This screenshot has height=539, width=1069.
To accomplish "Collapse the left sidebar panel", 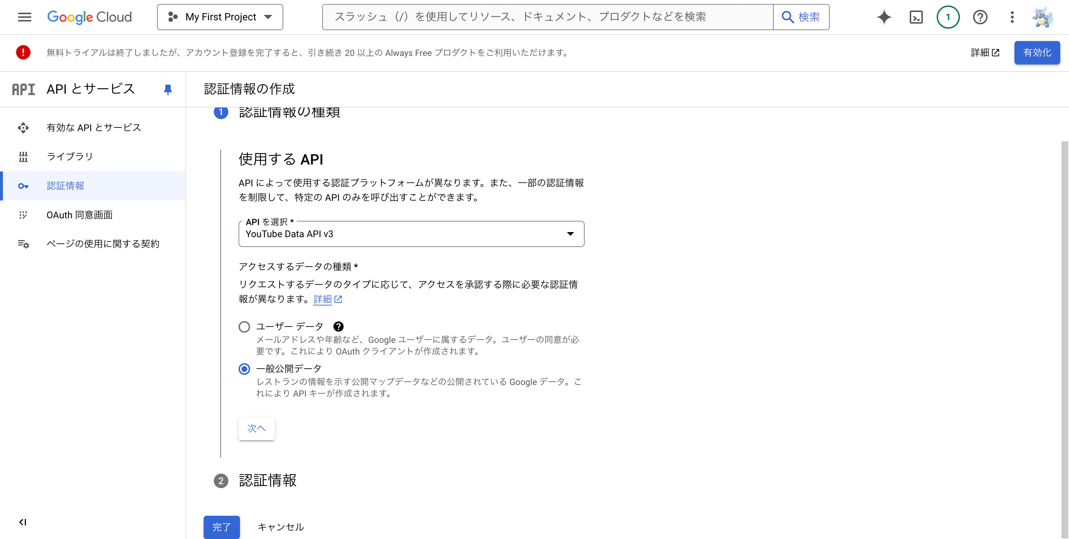I will click(23, 522).
